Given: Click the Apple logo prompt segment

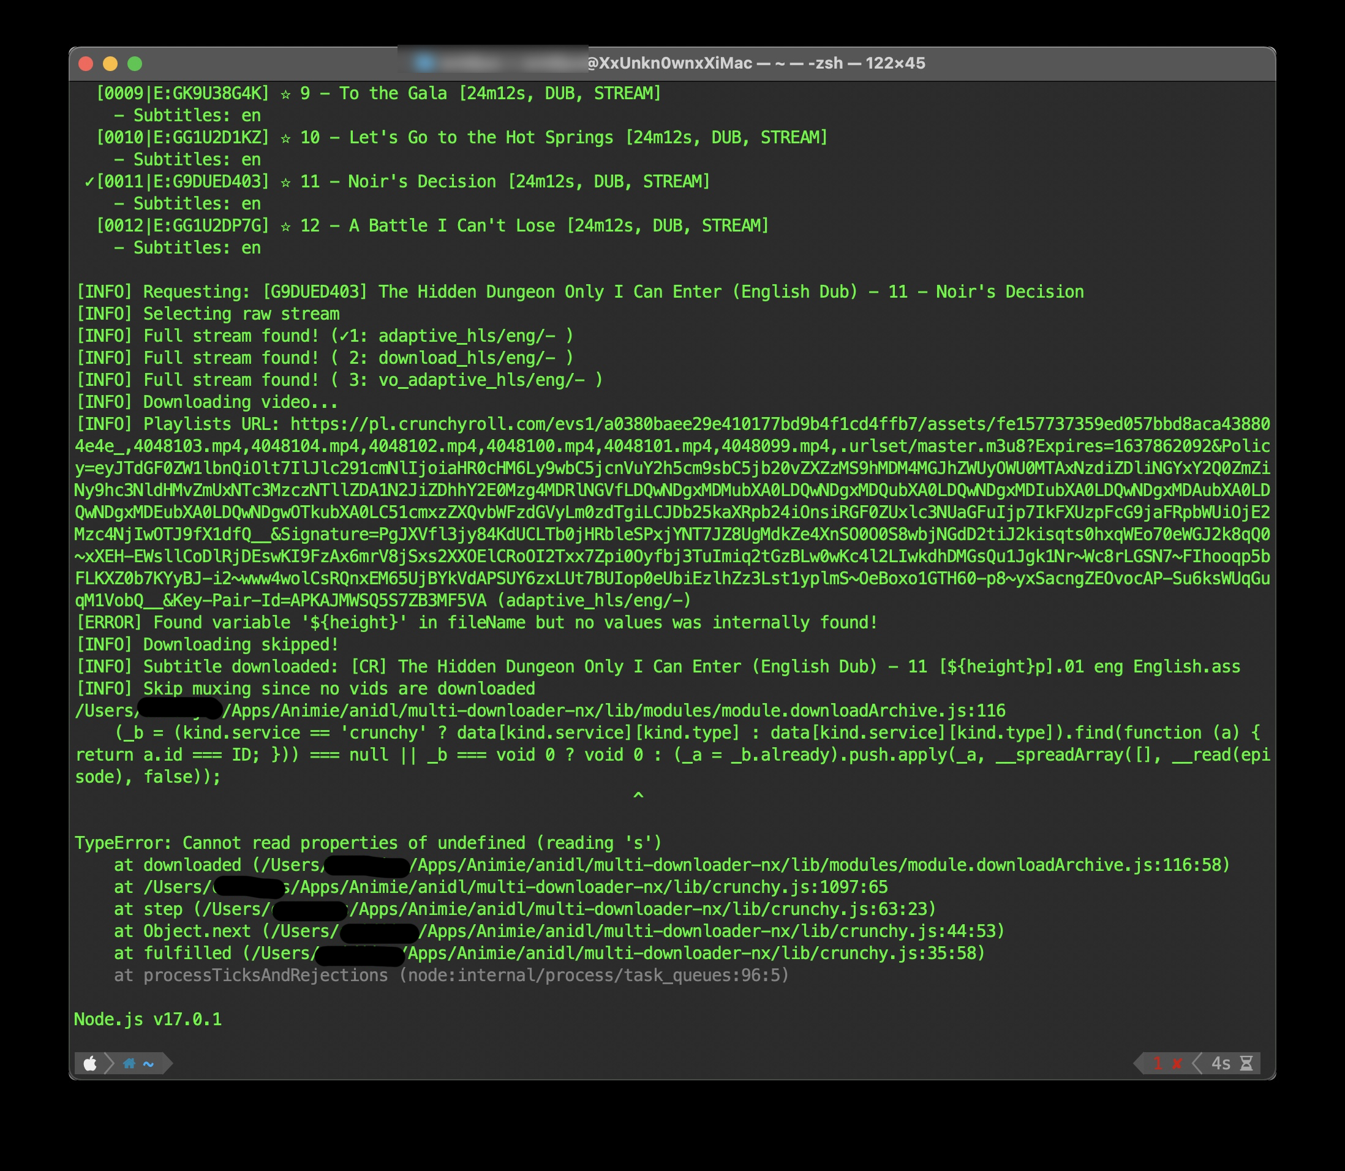Looking at the screenshot, I should click(x=90, y=1063).
